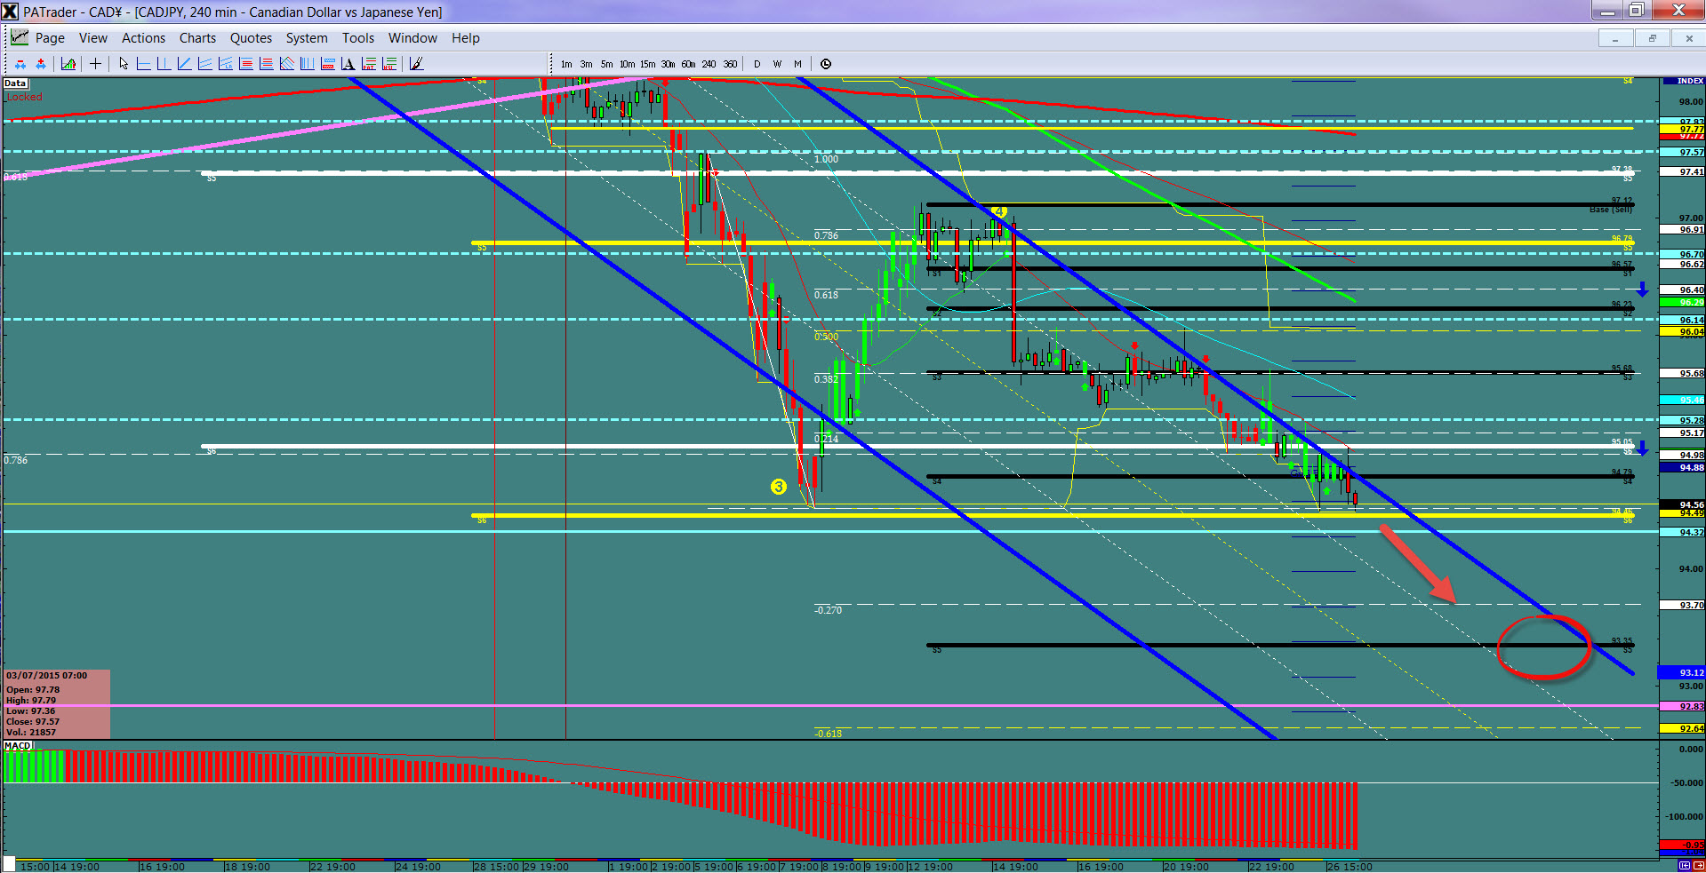Click the red -0.95 MACD value tag
This screenshot has height=873, width=1706.
pos(1682,845)
